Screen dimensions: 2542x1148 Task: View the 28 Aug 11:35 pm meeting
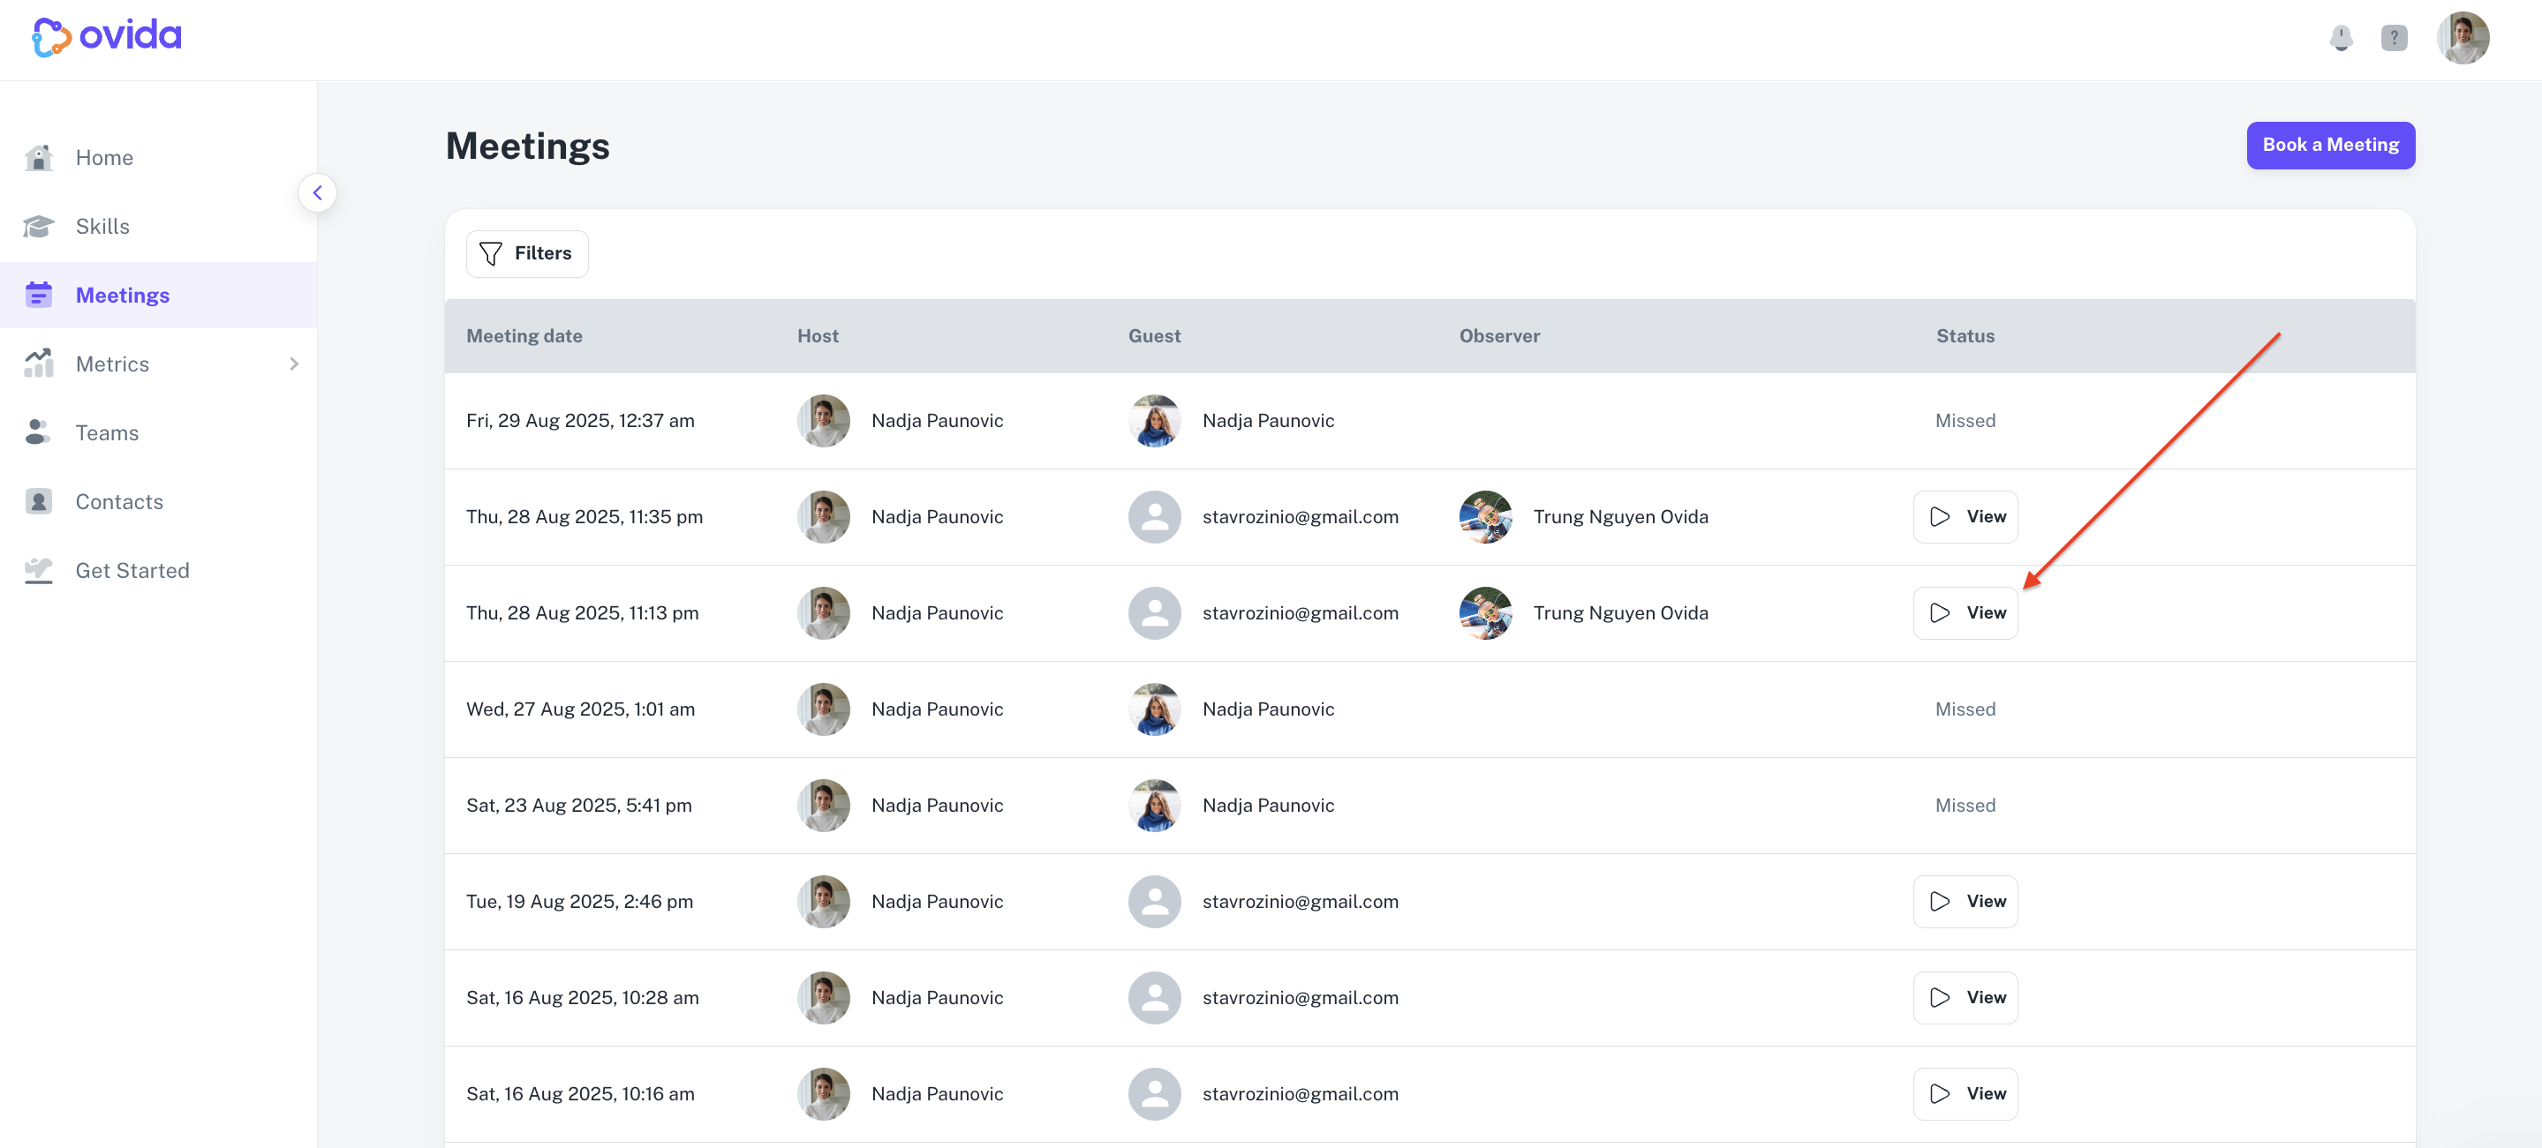[1965, 517]
